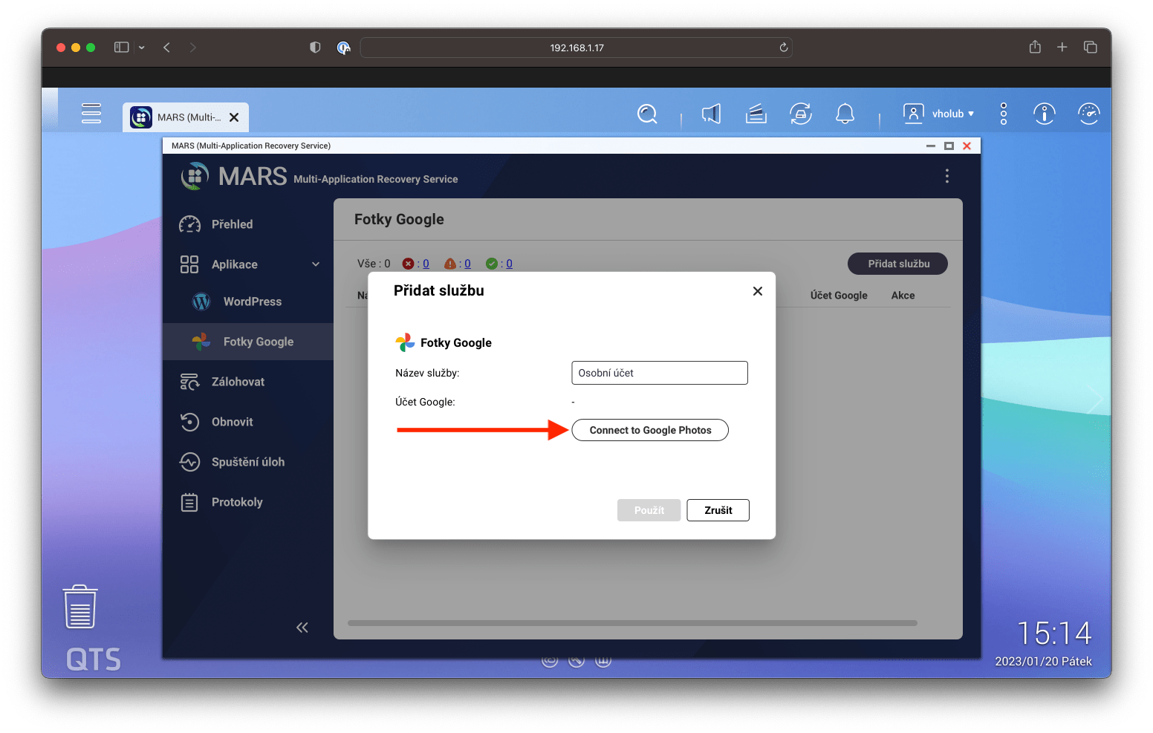The width and height of the screenshot is (1153, 733).
Task: Open QTS search magnifier
Action: click(648, 114)
